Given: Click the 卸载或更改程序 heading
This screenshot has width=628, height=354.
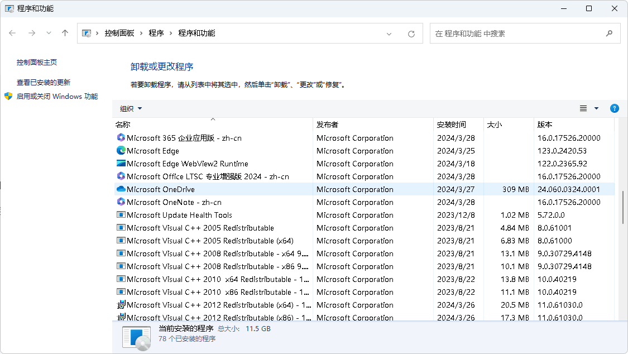Looking at the screenshot, I should point(162,66).
